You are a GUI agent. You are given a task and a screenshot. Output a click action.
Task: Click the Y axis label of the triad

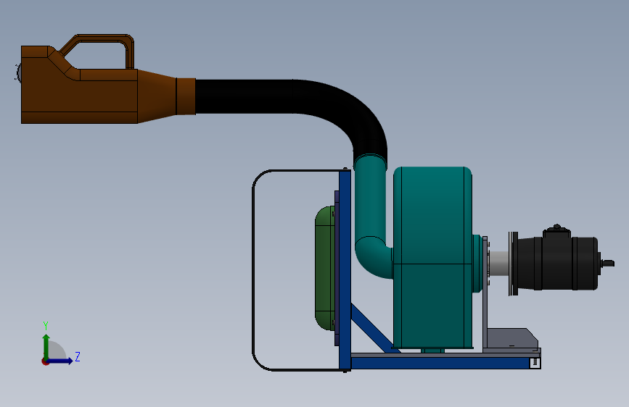coord(46,326)
